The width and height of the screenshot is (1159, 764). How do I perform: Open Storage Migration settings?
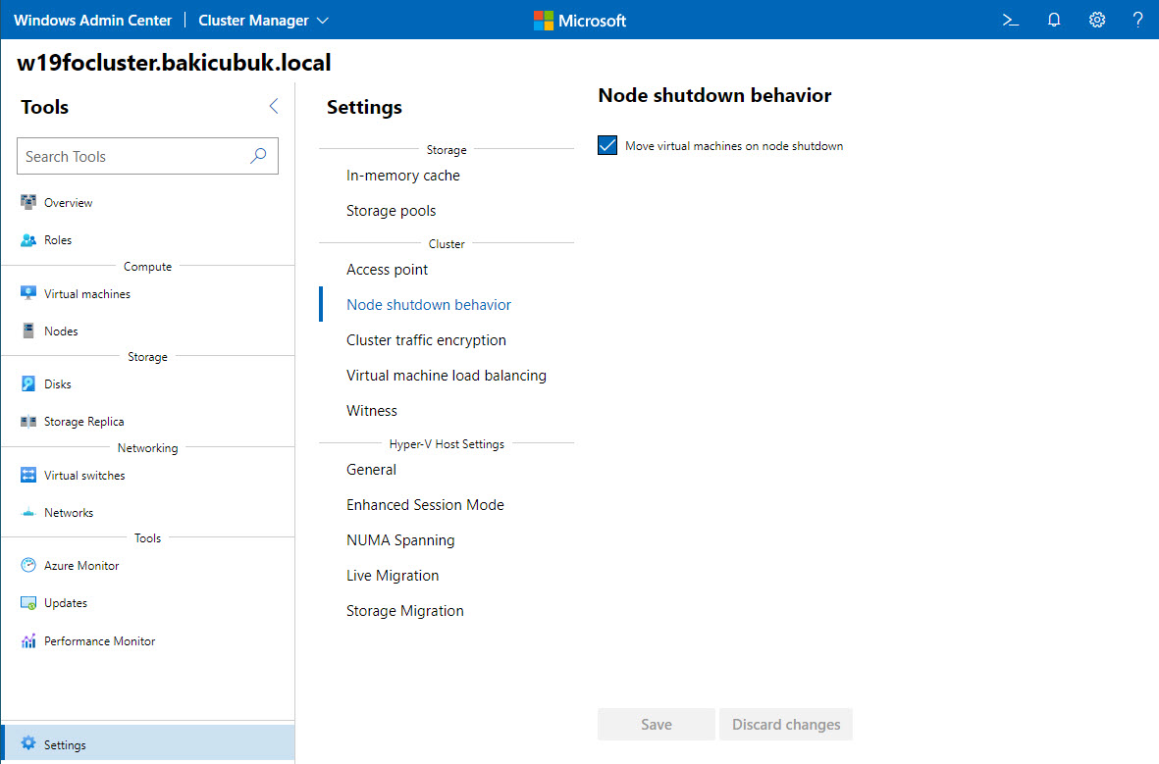[x=405, y=611]
